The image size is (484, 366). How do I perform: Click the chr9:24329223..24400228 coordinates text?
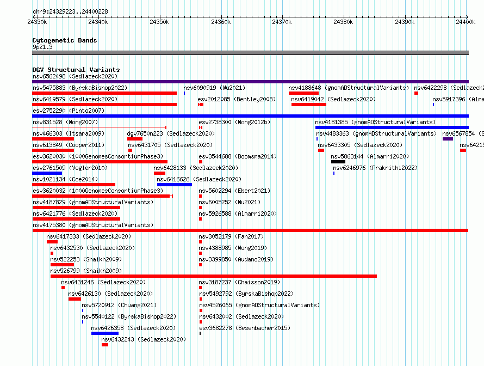pyautogui.click(x=70, y=11)
